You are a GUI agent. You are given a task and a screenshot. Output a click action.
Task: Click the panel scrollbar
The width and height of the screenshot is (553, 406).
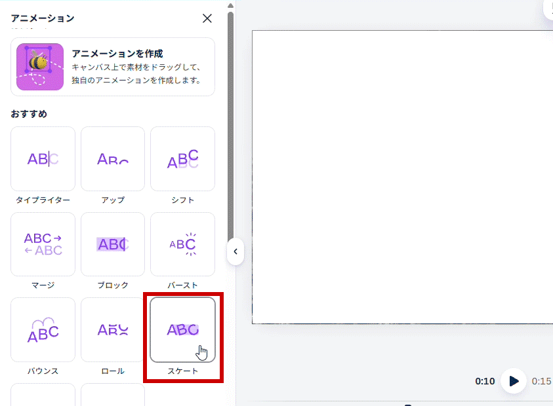tap(231, 127)
